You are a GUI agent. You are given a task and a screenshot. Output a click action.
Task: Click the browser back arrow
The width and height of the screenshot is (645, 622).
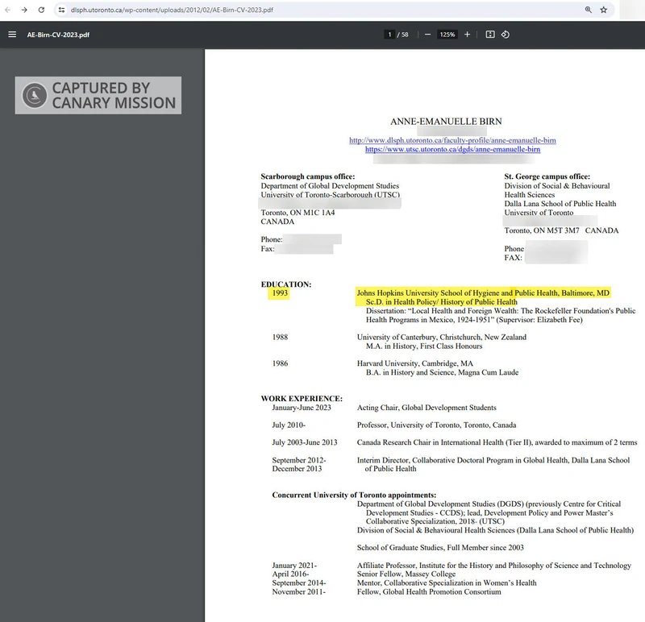pos(7,10)
